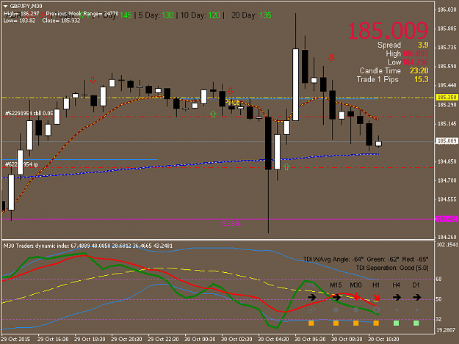This screenshot has width=459, height=344.
Task: Click the Trade 1 Pips 15.3 readout
Action: pyautogui.click(x=392, y=79)
